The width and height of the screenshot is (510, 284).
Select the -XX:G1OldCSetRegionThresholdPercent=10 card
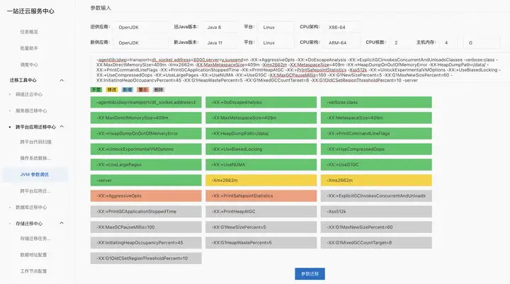[146, 259]
